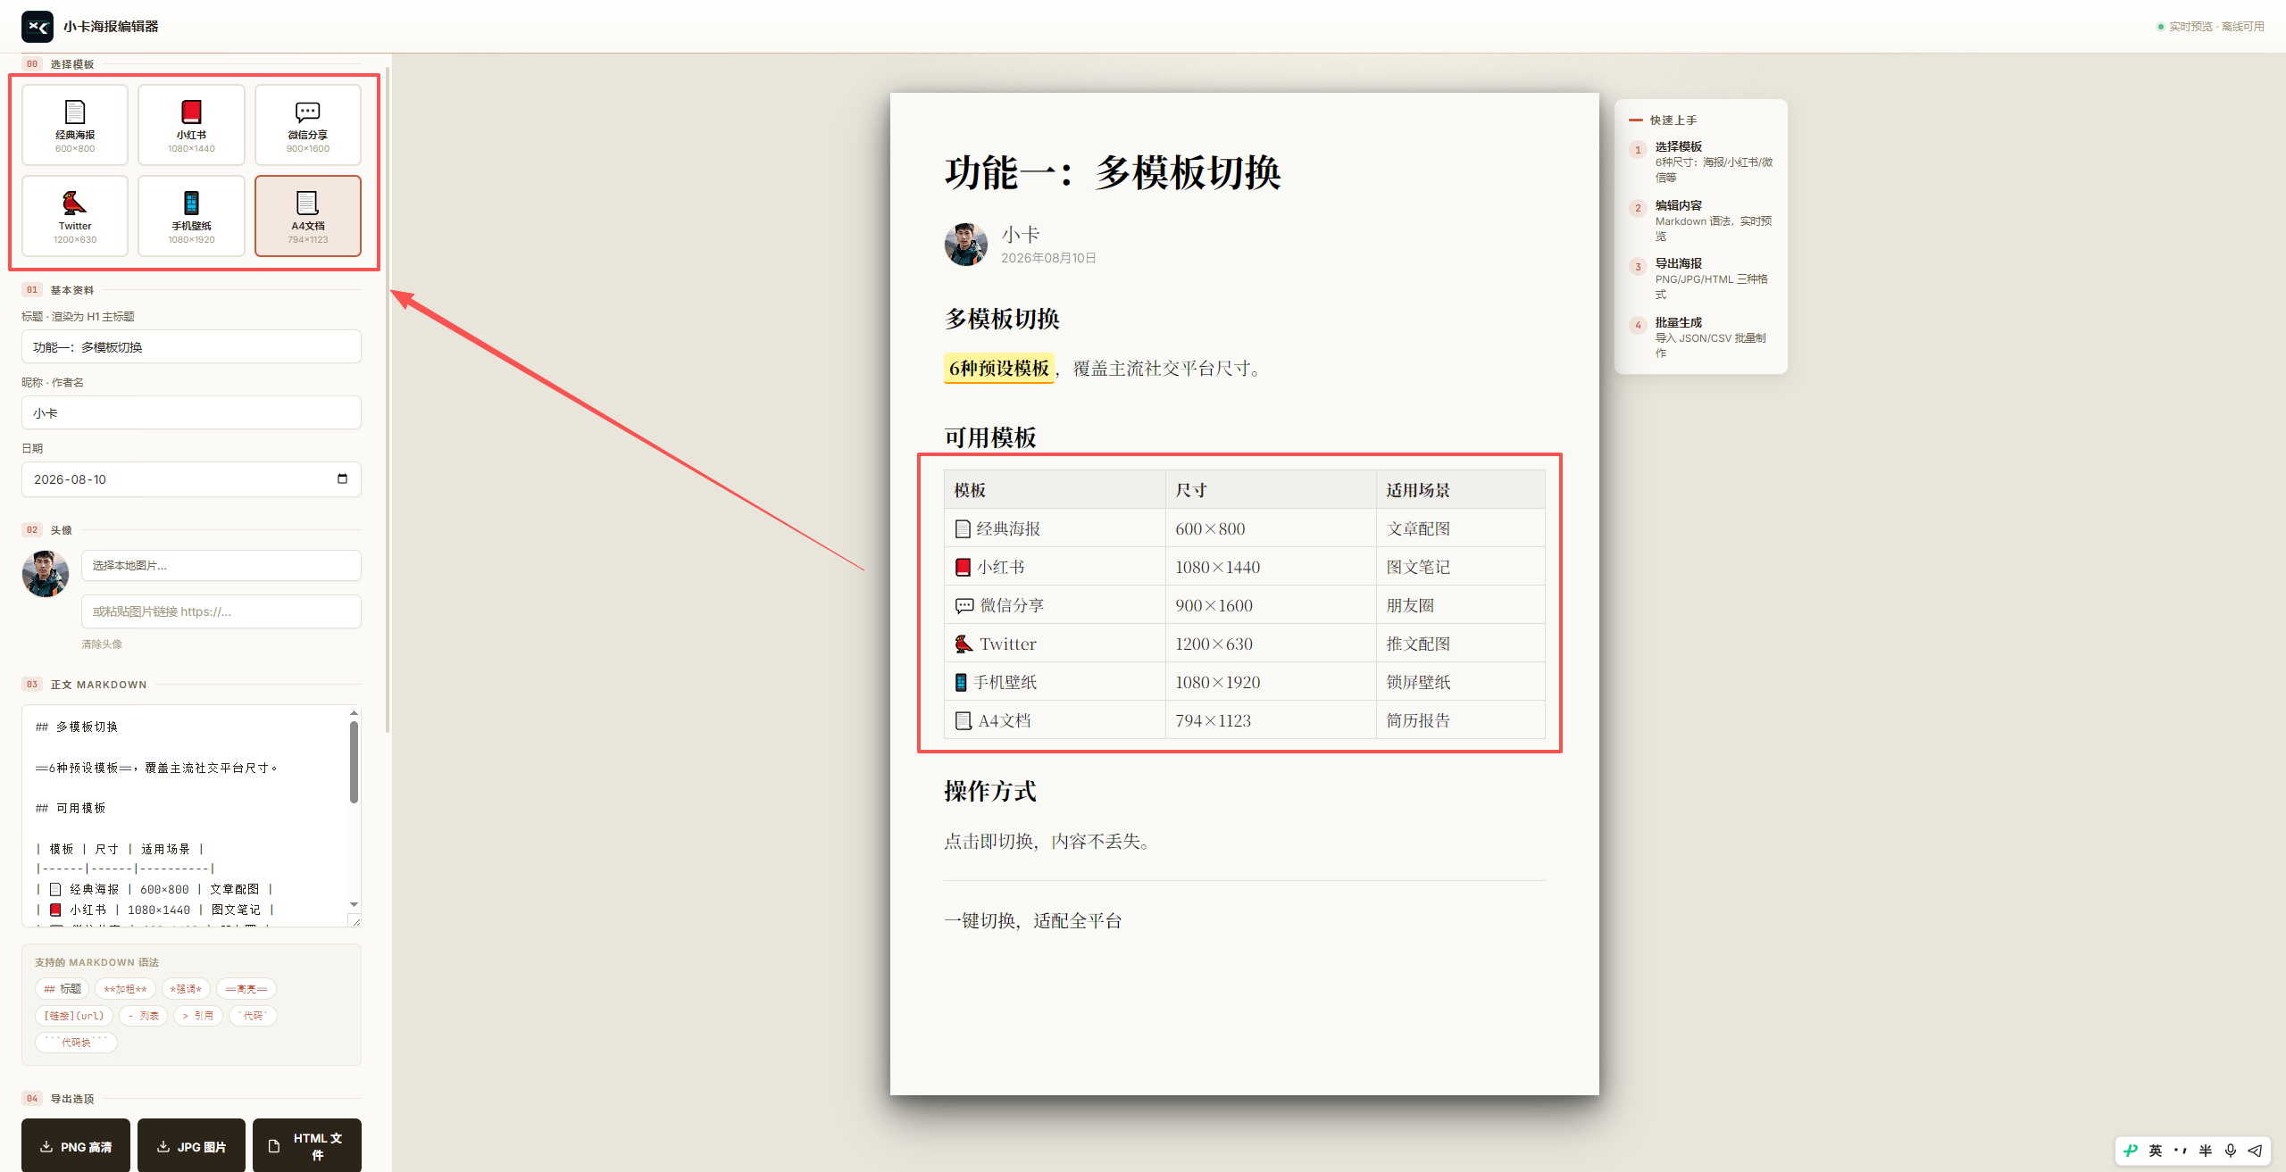Click the Markdown textarea scroll up arrow
Image resolution: width=2286 pixels, height=1172 pixels.
click(x=354, y=713)
